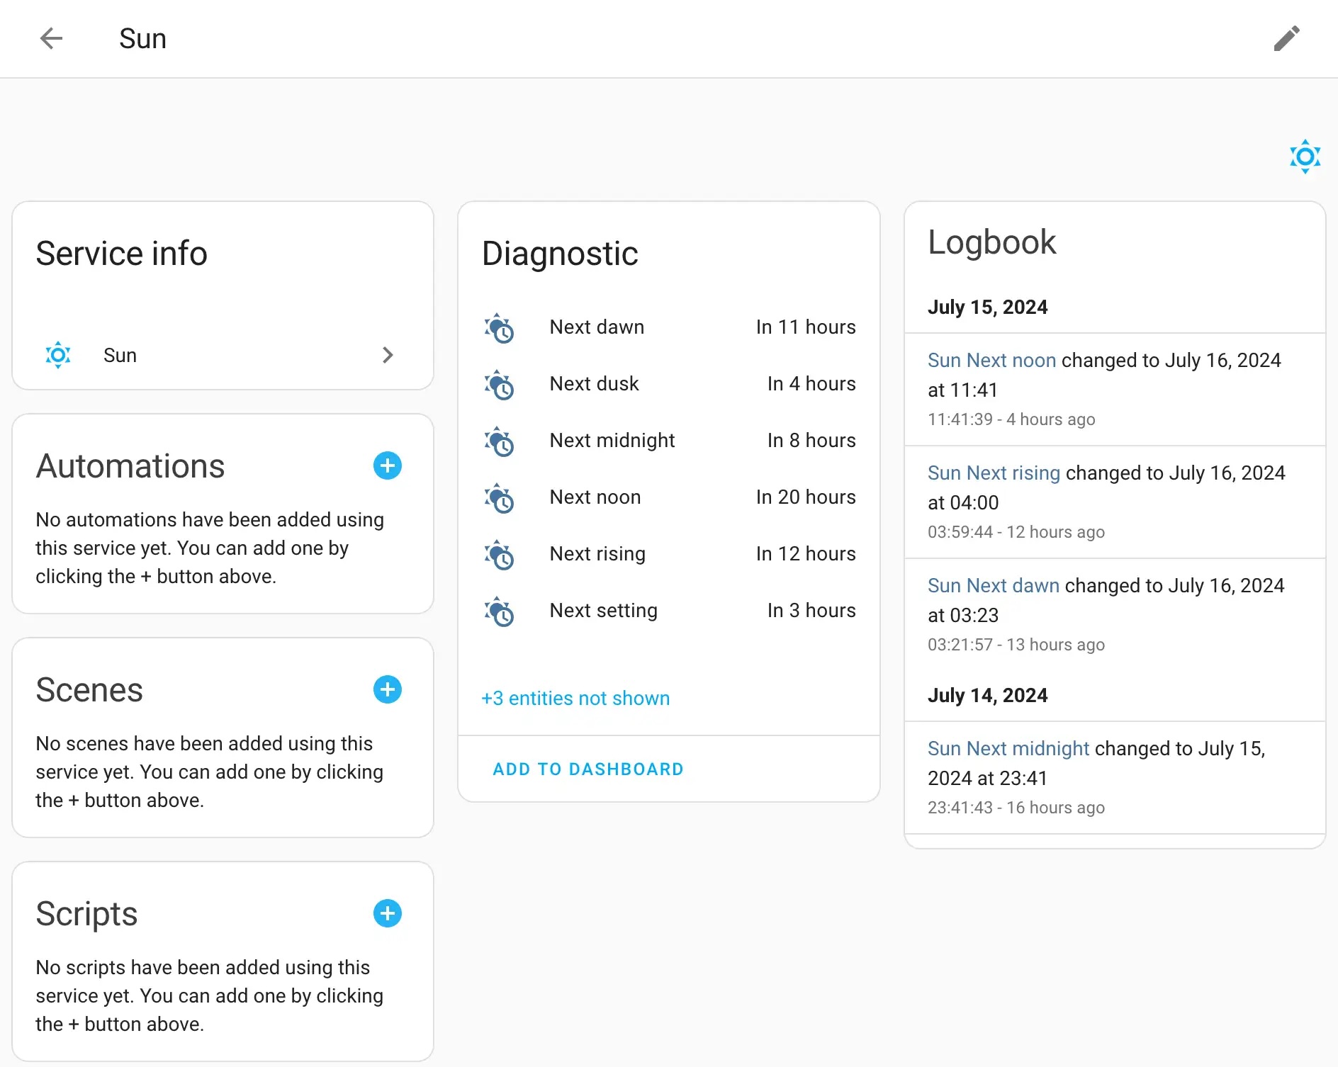
Task: Open the Next dawn entity row
Action: (x=669, y=327)
